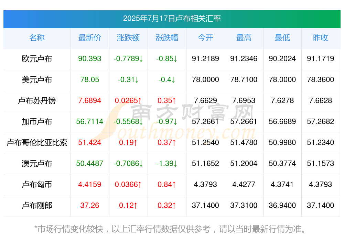The width and height of the screenshot is (344, 240).
Task: Click highest value 91.2346
Action: (x=244, y=58)
